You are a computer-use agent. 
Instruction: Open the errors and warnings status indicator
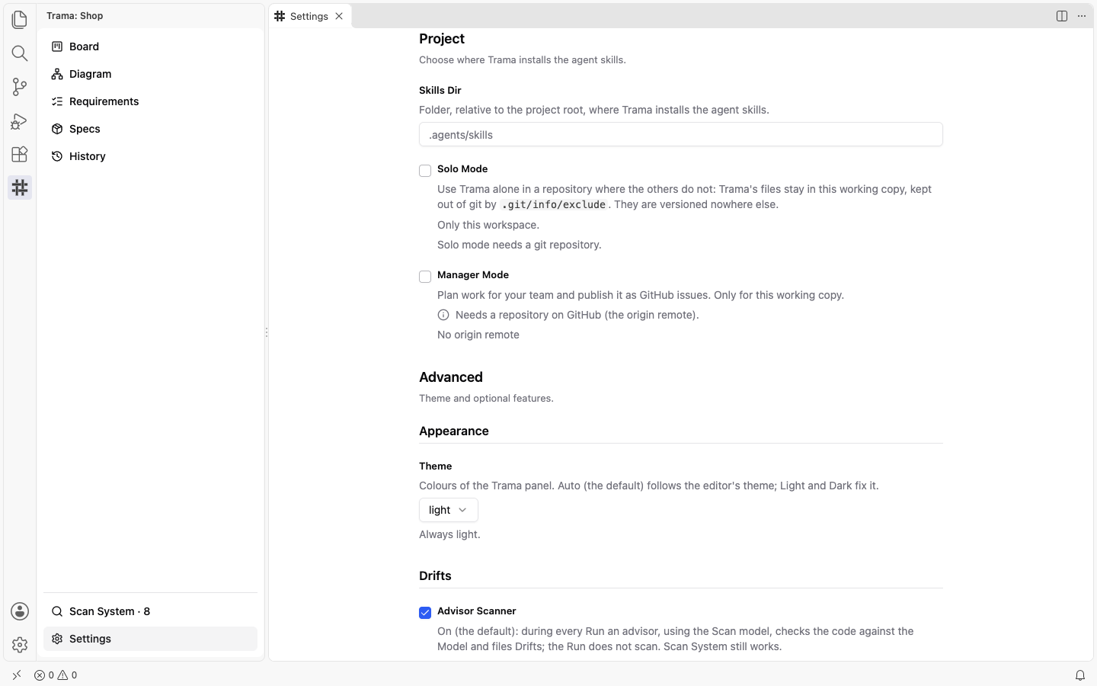point(56,675)
